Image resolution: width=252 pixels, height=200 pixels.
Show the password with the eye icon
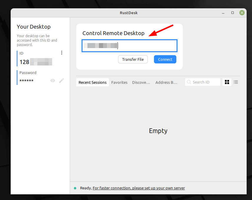pos(53,81)
